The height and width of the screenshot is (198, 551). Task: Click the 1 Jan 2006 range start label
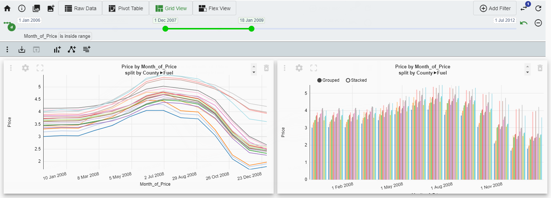point(29,20)
